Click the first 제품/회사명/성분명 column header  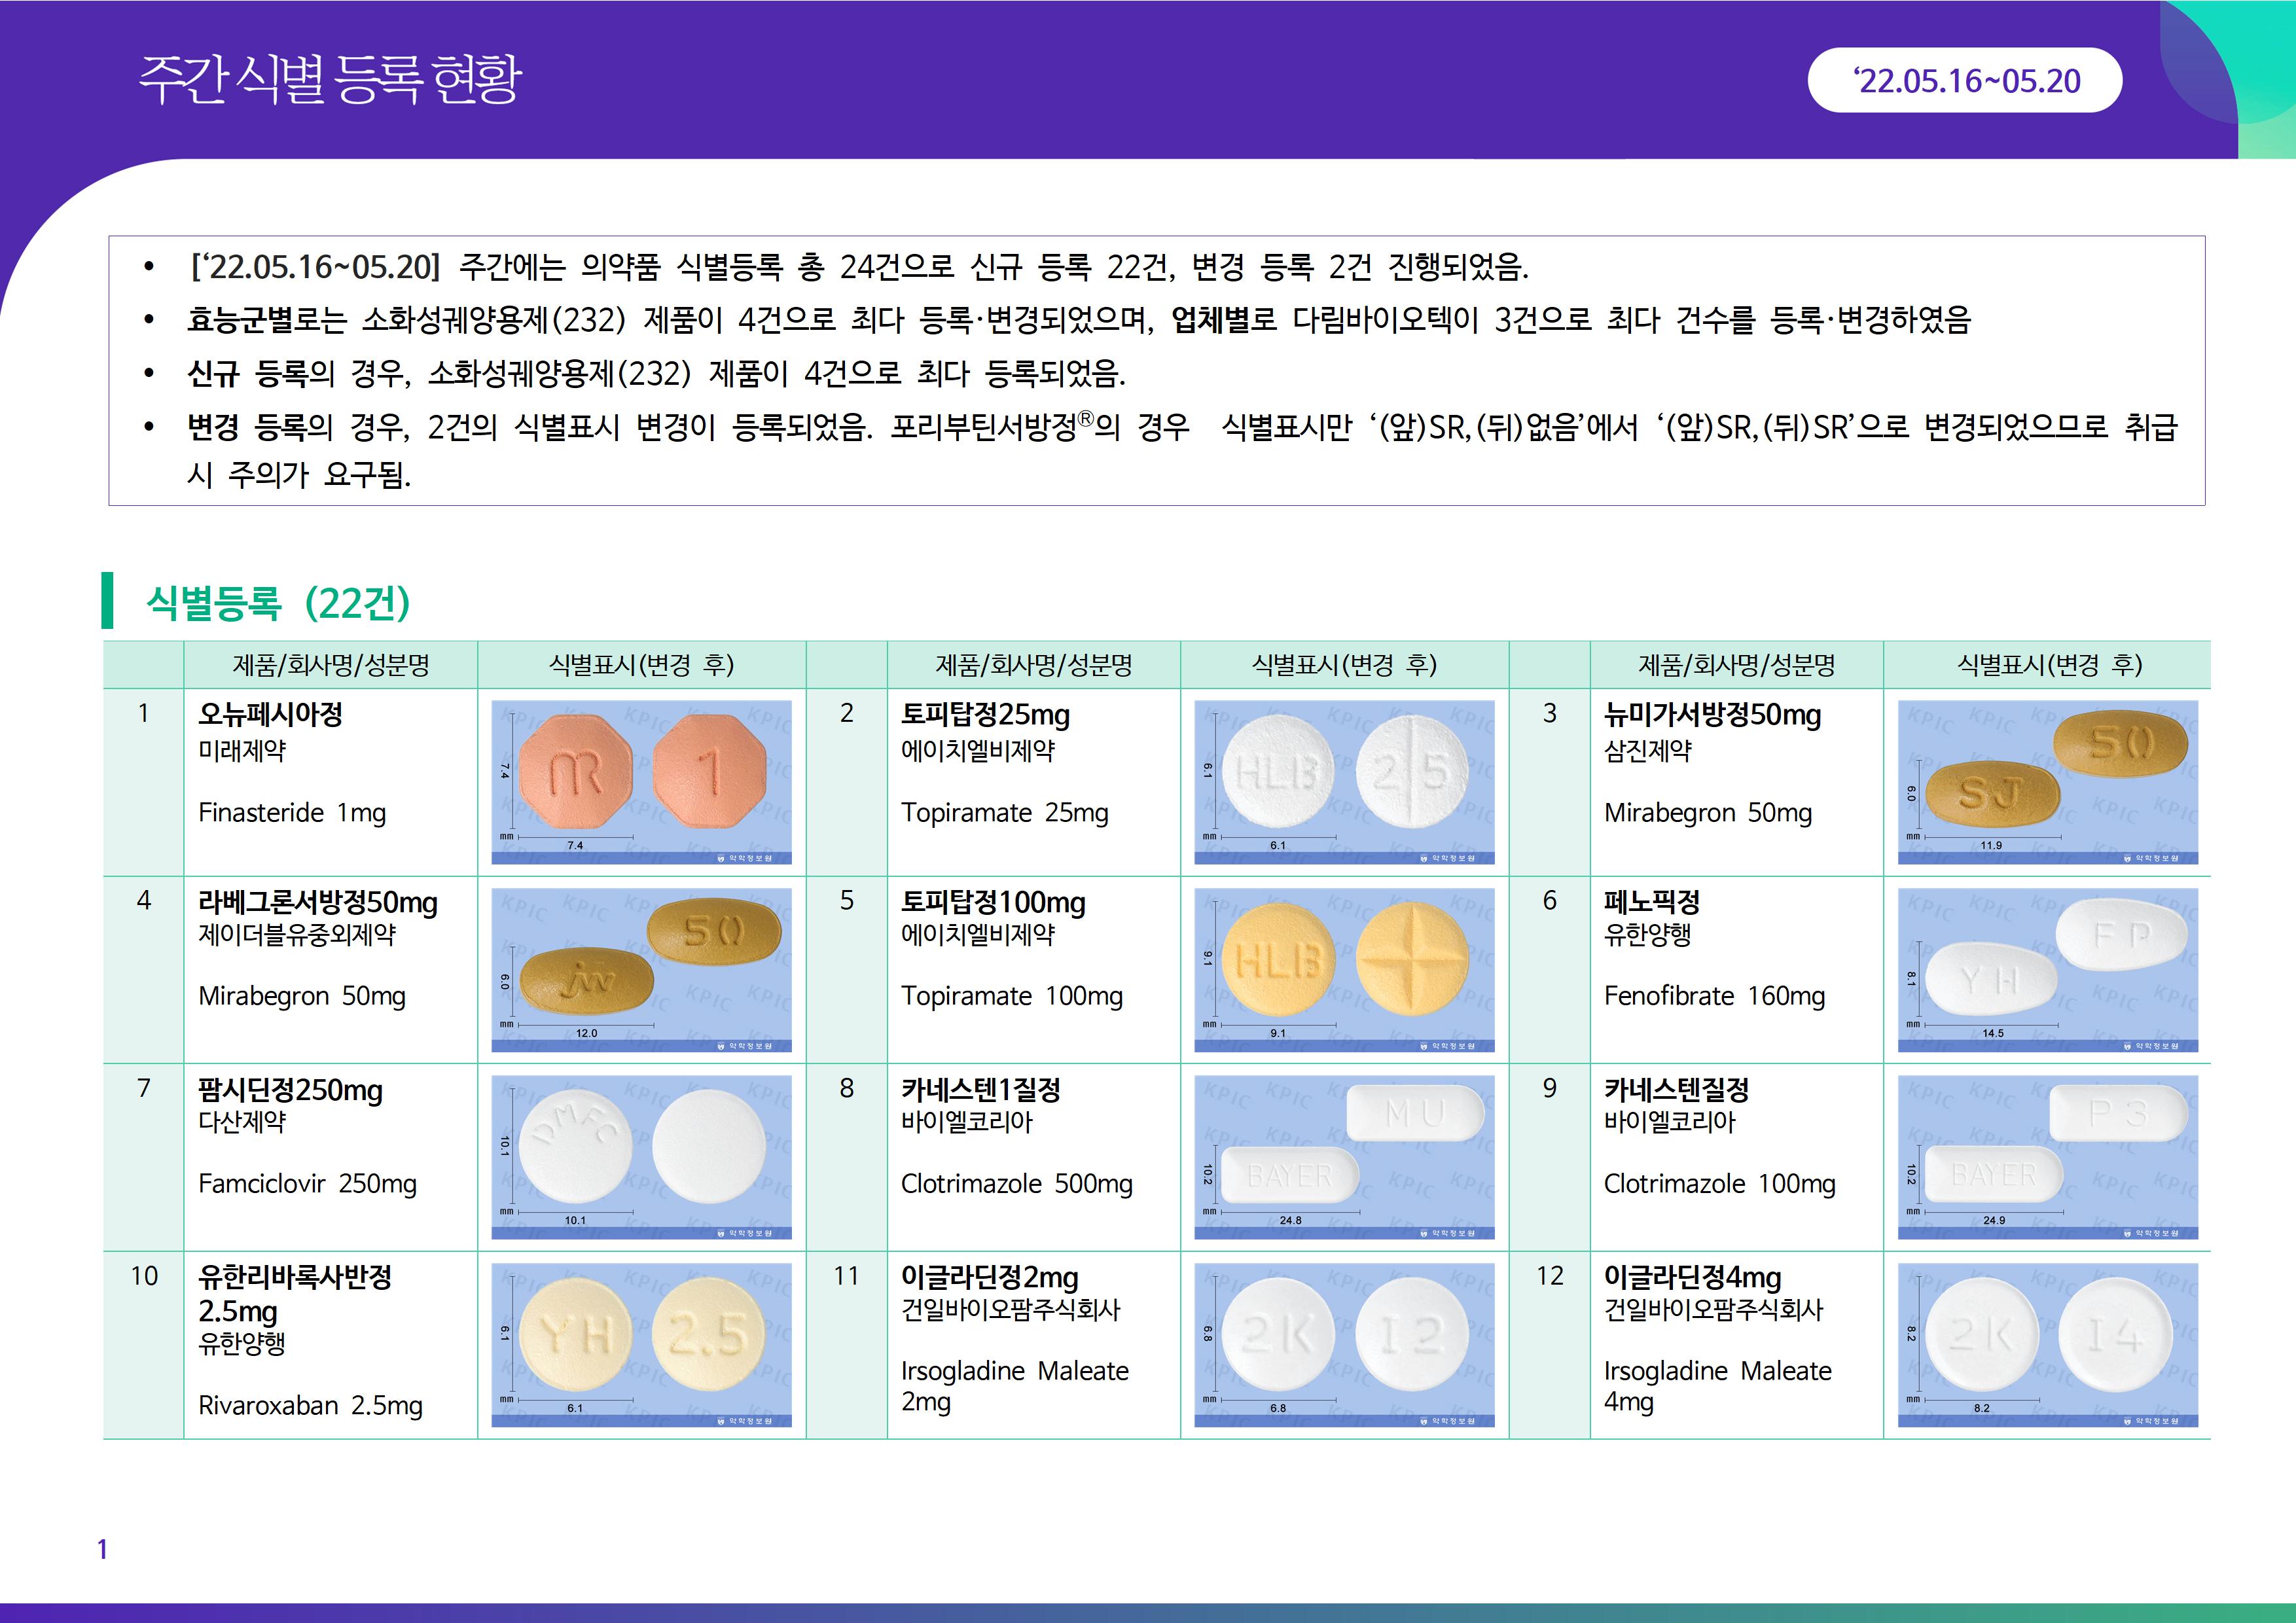click(x=330, y=665)
